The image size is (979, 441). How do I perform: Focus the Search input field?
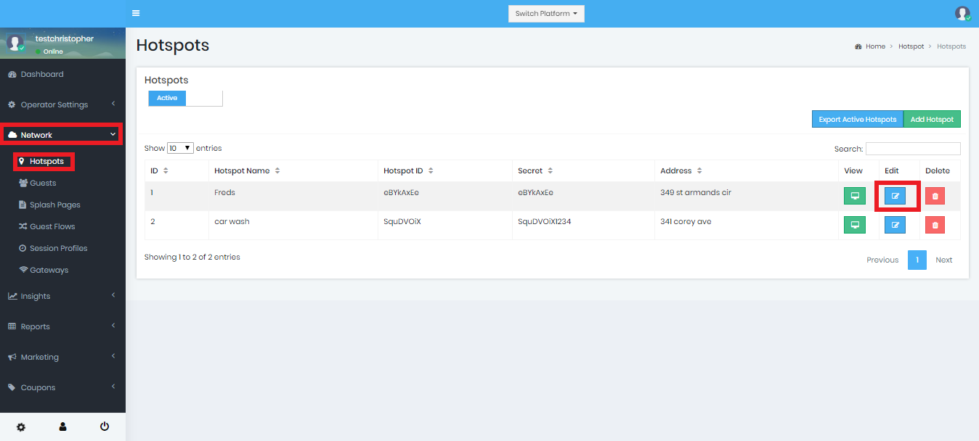913,149
